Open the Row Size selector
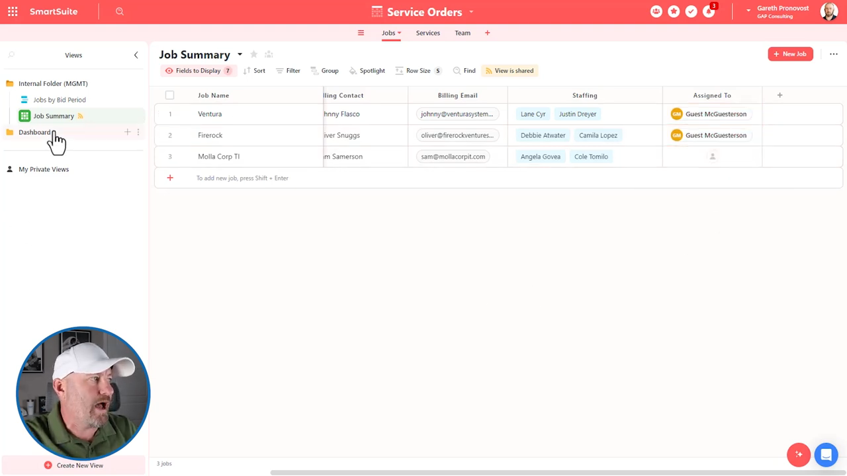847x476 pixels. tap(418, 71)
